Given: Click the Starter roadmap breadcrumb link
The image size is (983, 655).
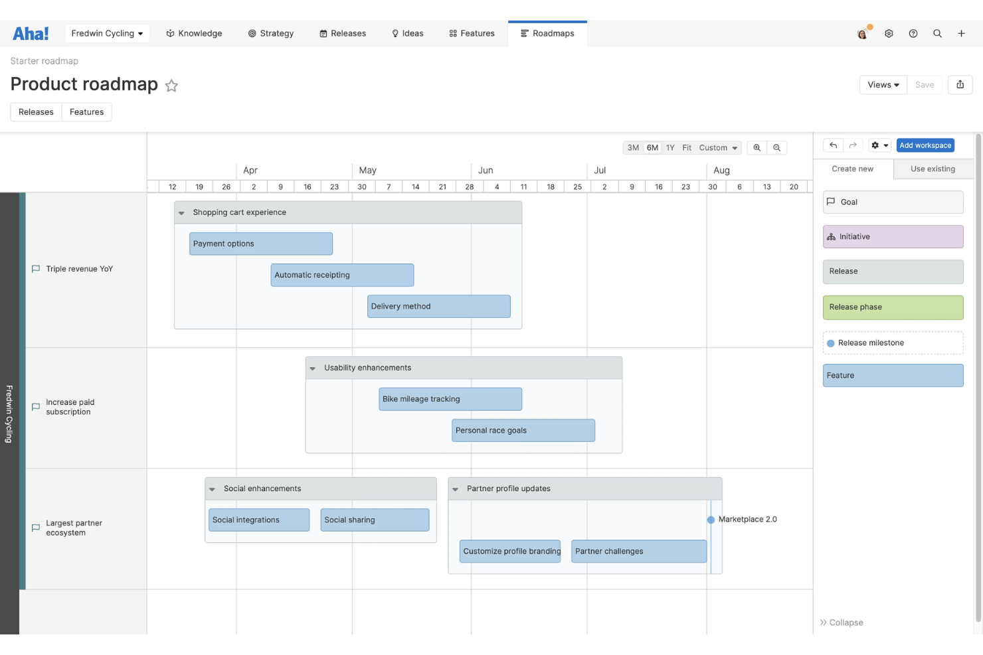Looking at the screenshot, I should pyautogui.click(x=45, y=61).
